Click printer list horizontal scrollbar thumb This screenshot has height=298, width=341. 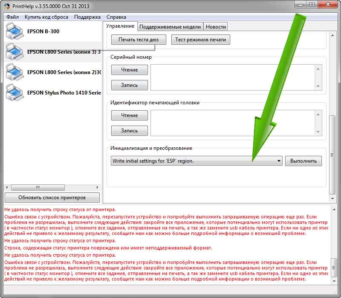coord(38,187)
